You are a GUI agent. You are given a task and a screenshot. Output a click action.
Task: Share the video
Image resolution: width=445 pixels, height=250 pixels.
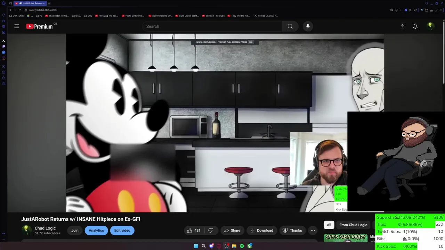(232, 231)
